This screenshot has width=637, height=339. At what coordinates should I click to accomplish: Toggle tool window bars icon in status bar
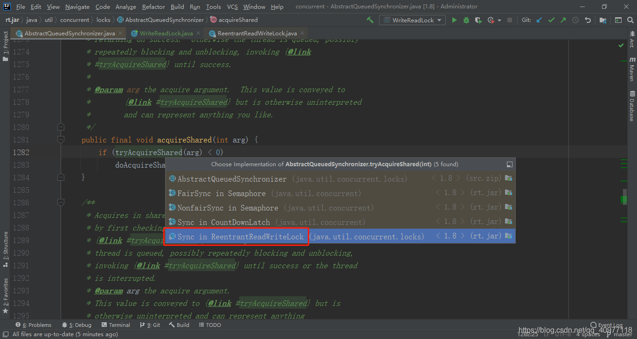[5, 334]
